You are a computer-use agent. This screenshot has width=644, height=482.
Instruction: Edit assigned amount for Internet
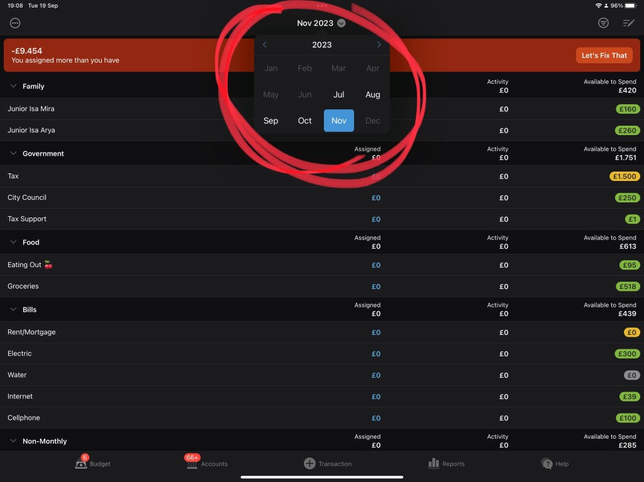pos(376,396)
